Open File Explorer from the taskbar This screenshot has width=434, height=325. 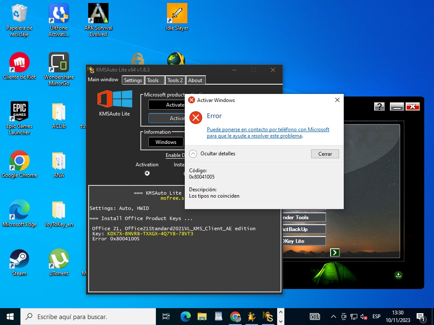point(202,317)
